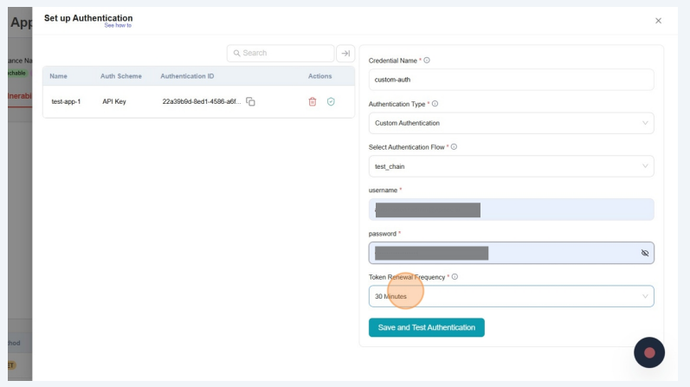Toggle password visibility with the eye icon
The width and height of the screenshot is (690, 387).
(x=644, y=253)
